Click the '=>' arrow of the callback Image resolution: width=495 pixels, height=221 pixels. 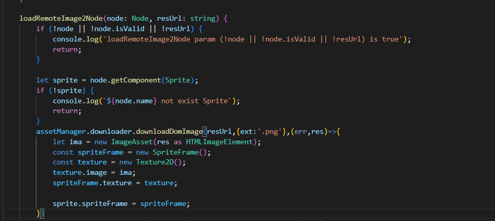coord(332,132)
